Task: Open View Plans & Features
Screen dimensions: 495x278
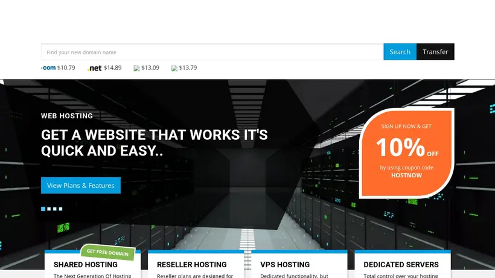Action: pyautogui.click(x=81, y=185)
